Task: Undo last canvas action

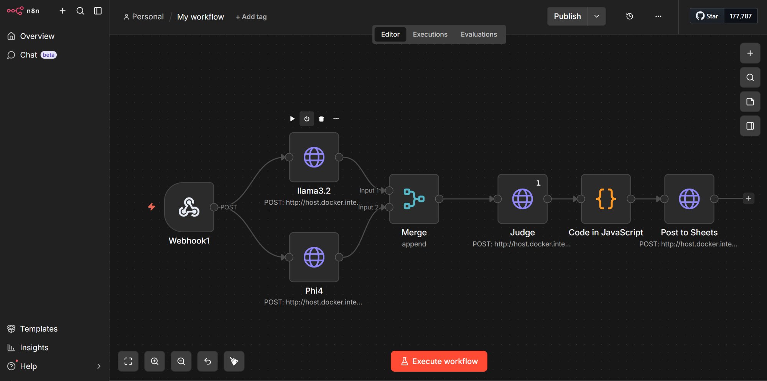Action: [x=207, y=361]
